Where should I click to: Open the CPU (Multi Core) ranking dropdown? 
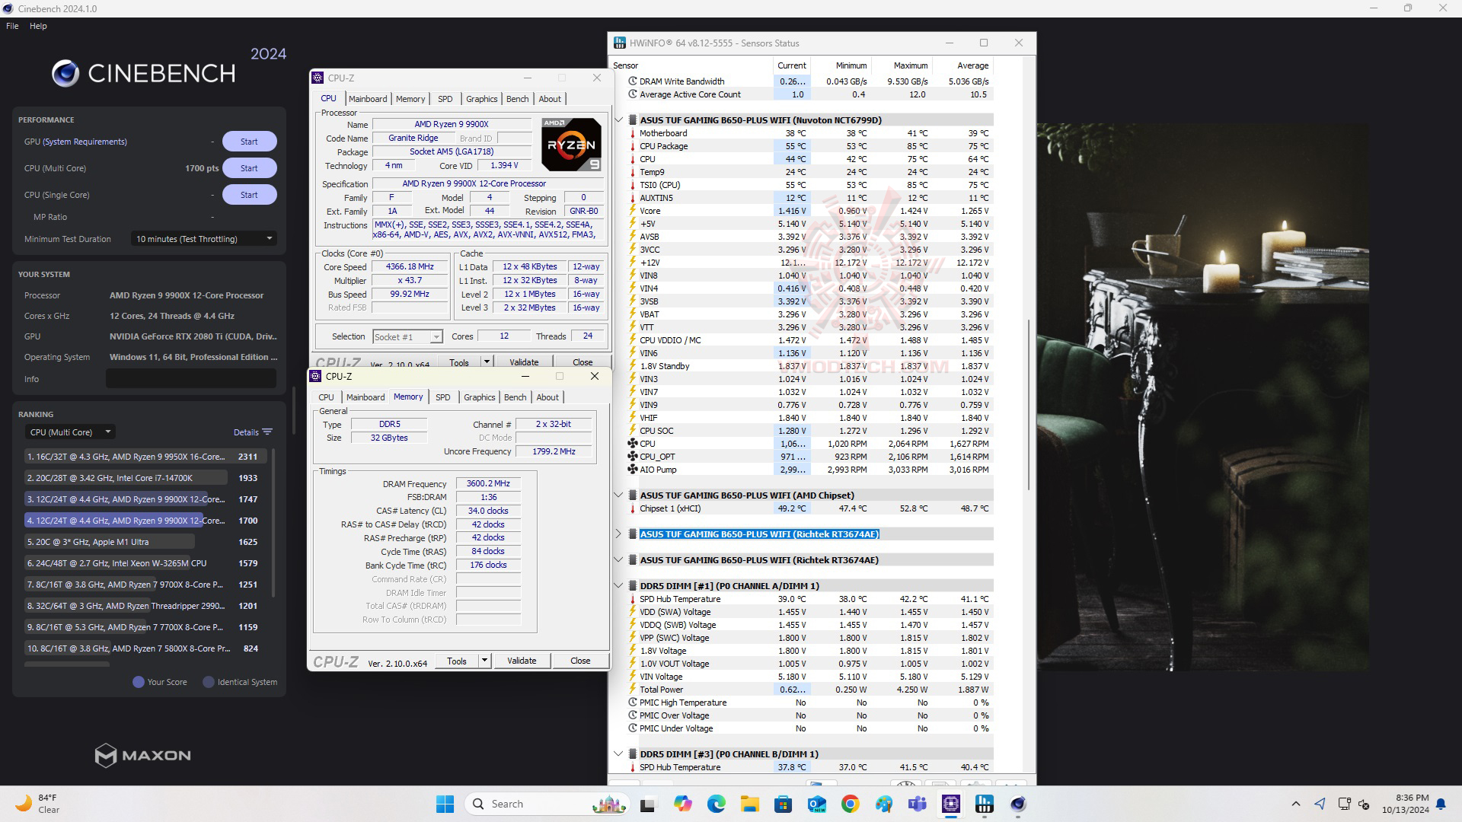click(x=70, y=432)
